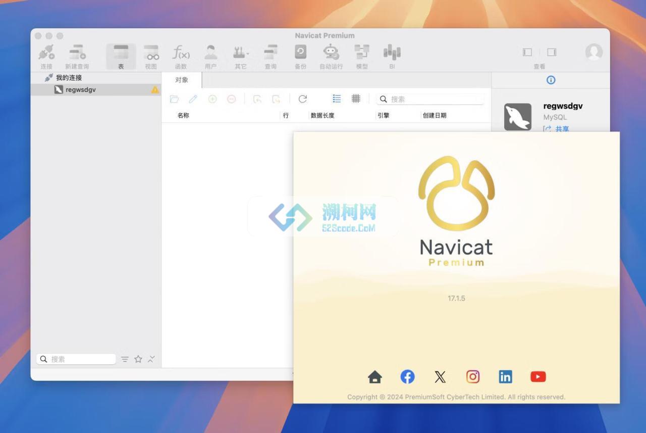Click the MySQL label in info pane
The image size is (646, 433).
555,117
